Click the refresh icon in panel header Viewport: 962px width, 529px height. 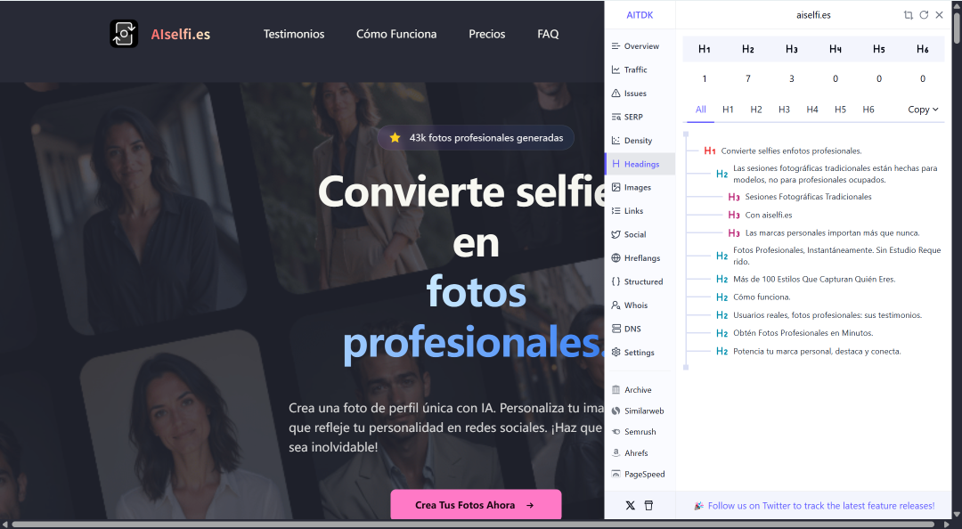pyautogui.click(x=924, y=15)
